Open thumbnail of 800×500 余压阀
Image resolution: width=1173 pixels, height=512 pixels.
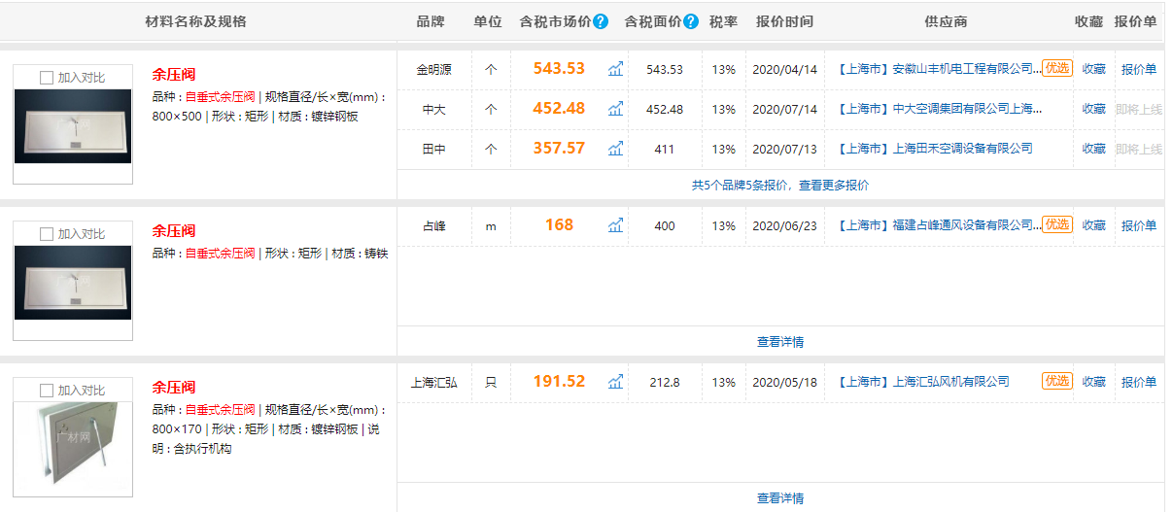pyautogui.click(x=73, y=126)
